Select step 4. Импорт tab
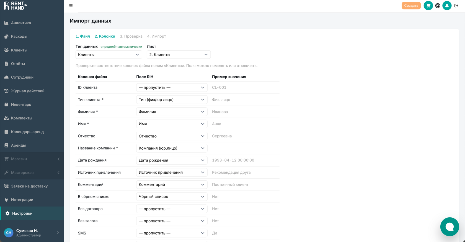Screen dimensions: 465x242 [x=157, y=36]
